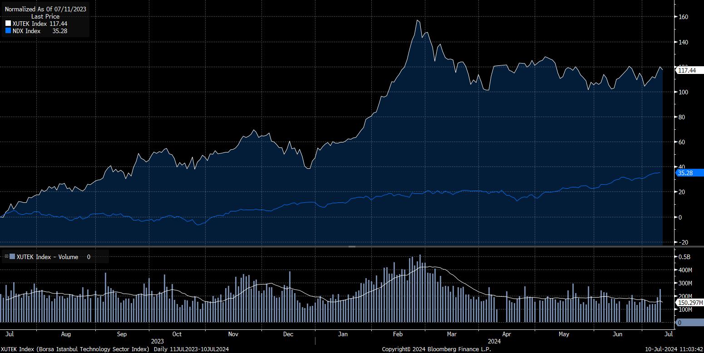The width and height of the screenshot is (704, 353).
Task: Click the Last Price legend heading
Action: (x=45, y=16)
